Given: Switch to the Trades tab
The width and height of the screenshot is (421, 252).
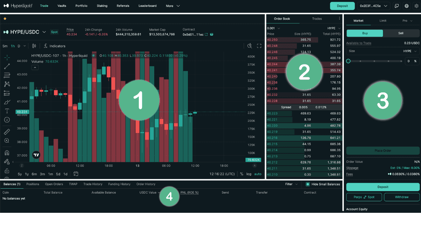Looking at the screenshot, I should tap(317, 19).
